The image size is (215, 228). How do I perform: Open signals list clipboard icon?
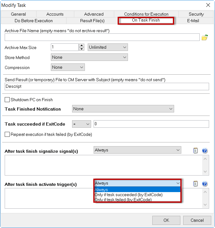[x=195, y=151]
